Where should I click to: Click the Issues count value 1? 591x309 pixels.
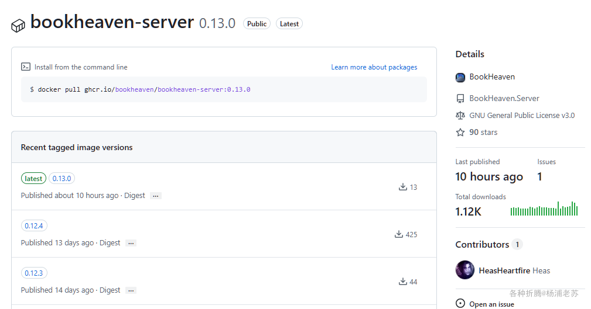tap(539, 176)
